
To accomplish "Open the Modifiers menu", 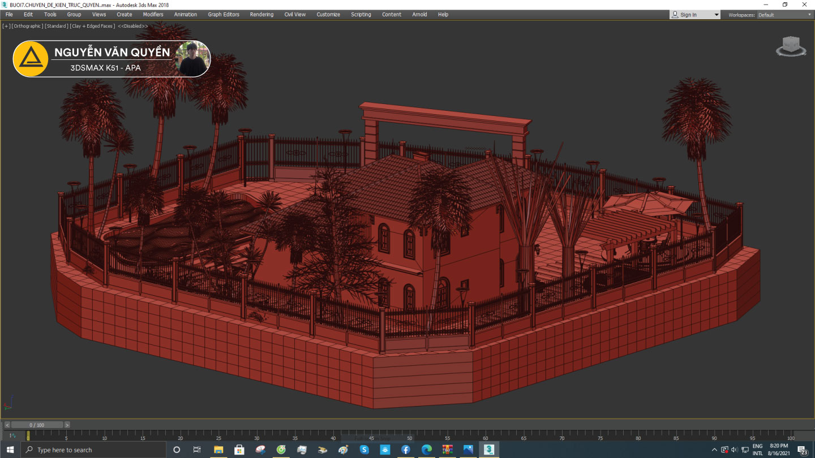I will click(x=153, y=15).
